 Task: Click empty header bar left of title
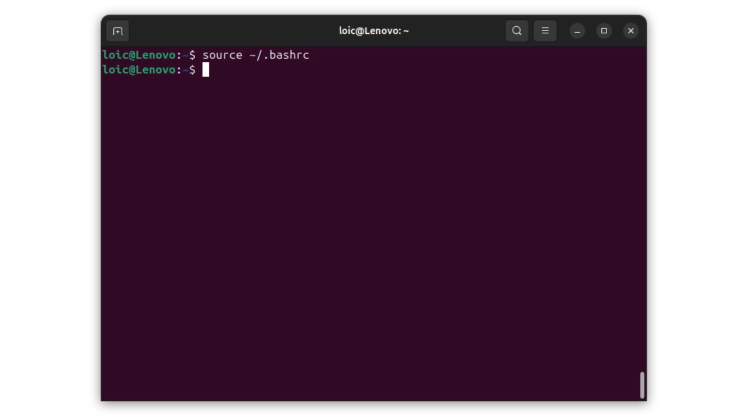(x=234, y=31)
